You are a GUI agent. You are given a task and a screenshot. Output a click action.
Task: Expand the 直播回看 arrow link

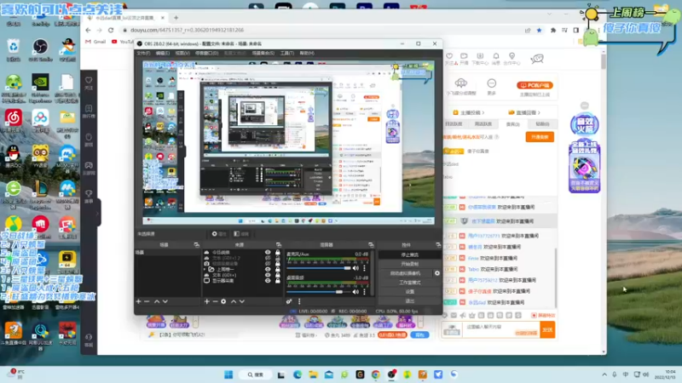(x=539, y=113)
